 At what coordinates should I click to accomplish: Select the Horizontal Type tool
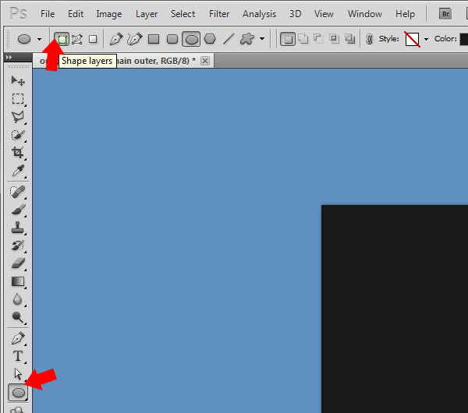click(18, 356)
